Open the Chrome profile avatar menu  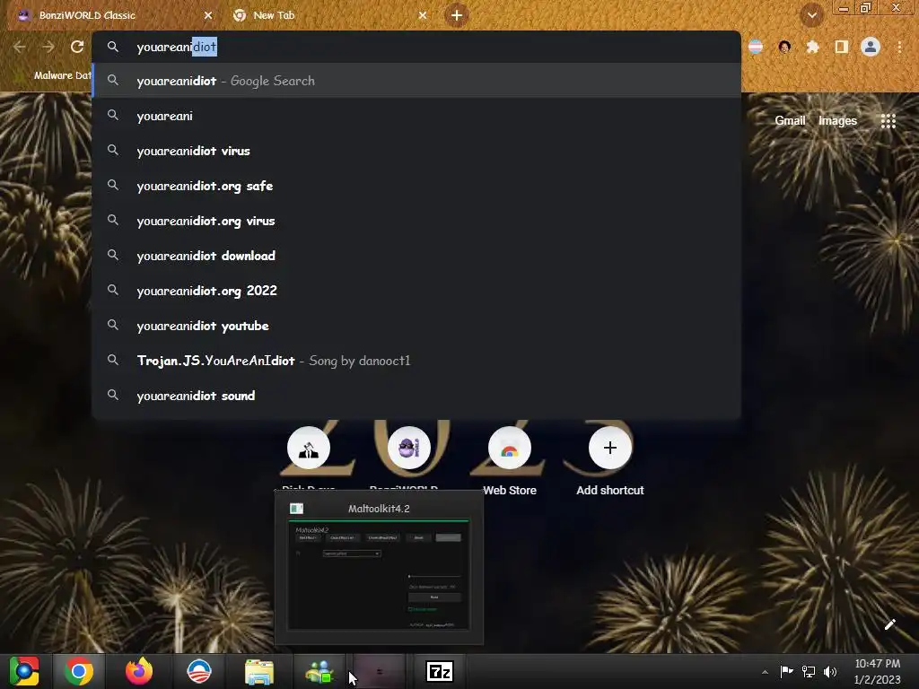pos(871,47)
